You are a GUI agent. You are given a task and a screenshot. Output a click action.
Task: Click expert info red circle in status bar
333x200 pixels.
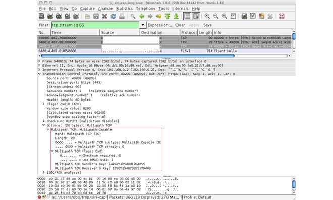(39, 197)
